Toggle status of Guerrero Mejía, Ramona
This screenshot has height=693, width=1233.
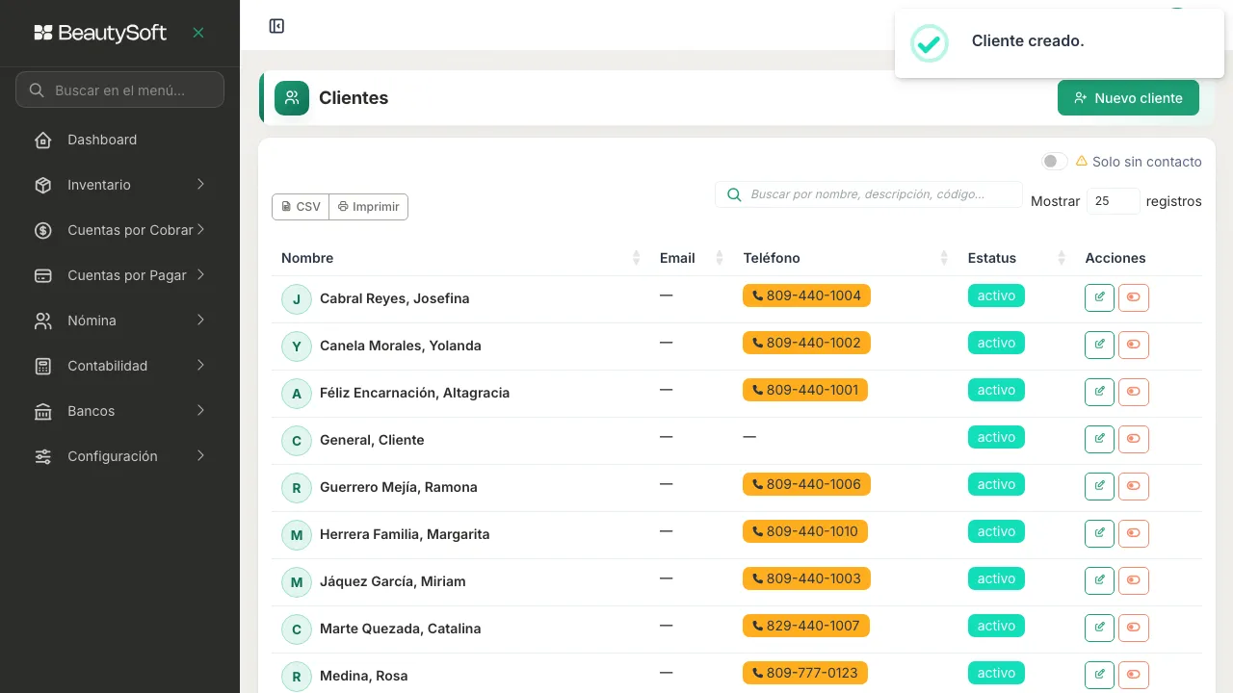pos(1134,486)
